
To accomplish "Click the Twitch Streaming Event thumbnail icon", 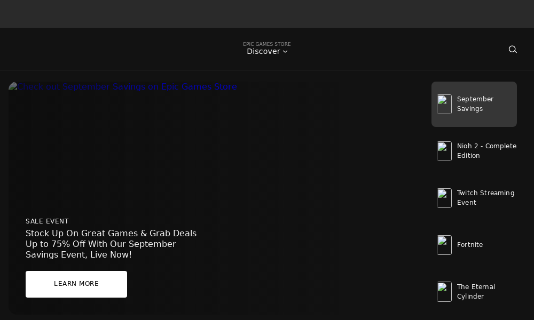I will point(444,198).
